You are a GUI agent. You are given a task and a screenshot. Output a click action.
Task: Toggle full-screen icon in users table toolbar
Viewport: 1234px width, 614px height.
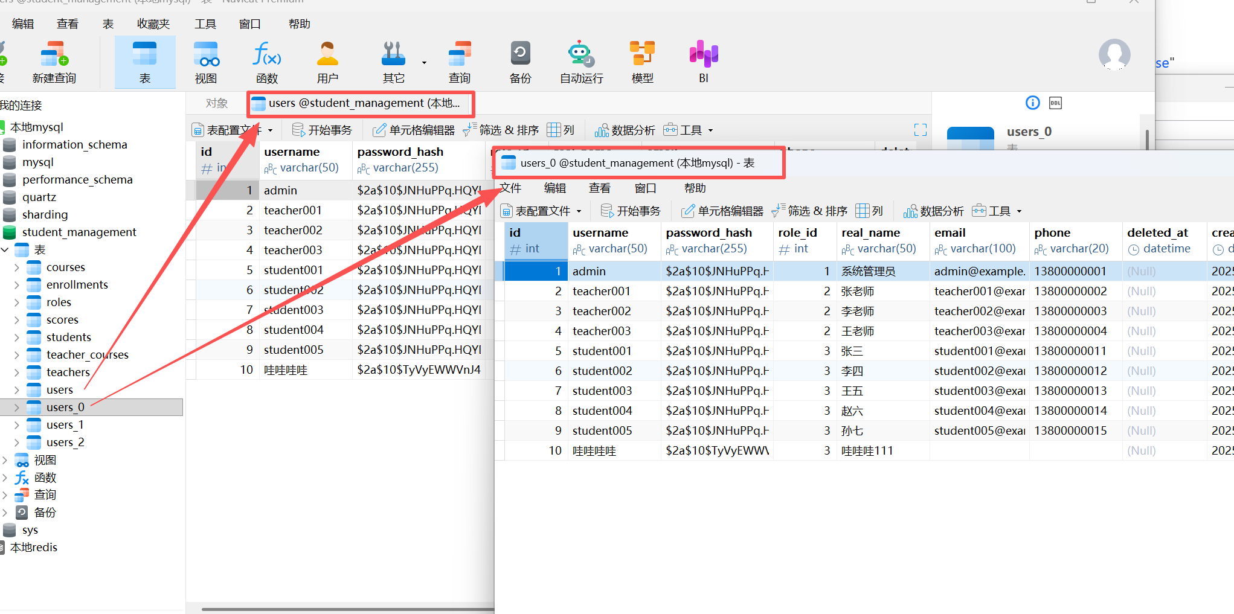coord(921,130)
